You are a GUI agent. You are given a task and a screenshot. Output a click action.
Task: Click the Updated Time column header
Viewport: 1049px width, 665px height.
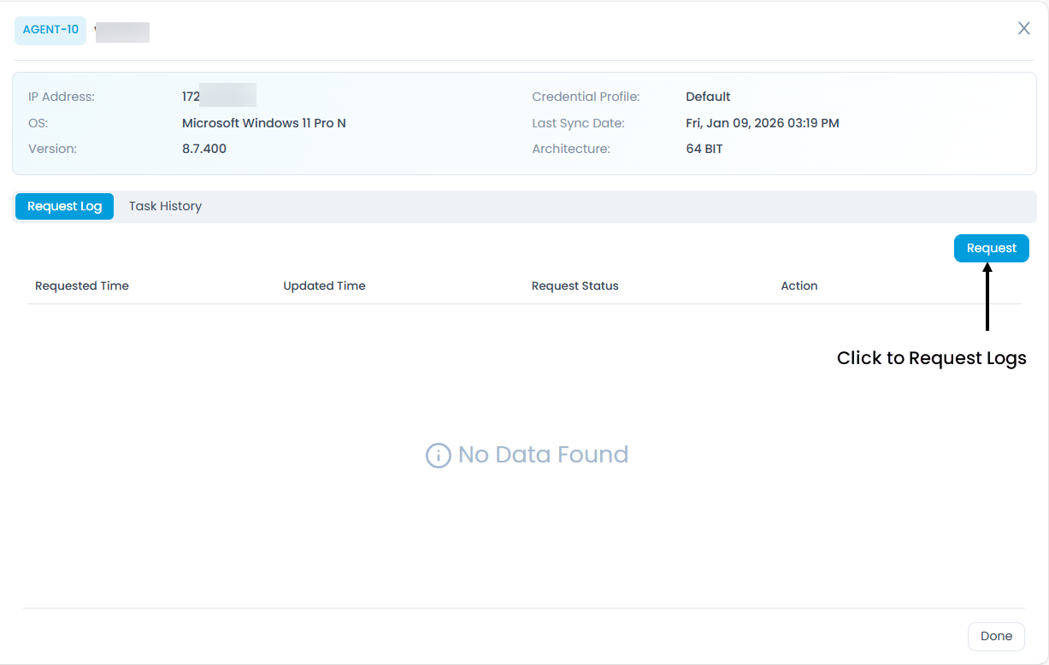(x=324, y=285)
